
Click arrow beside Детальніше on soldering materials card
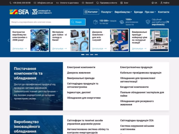(66, 49)
